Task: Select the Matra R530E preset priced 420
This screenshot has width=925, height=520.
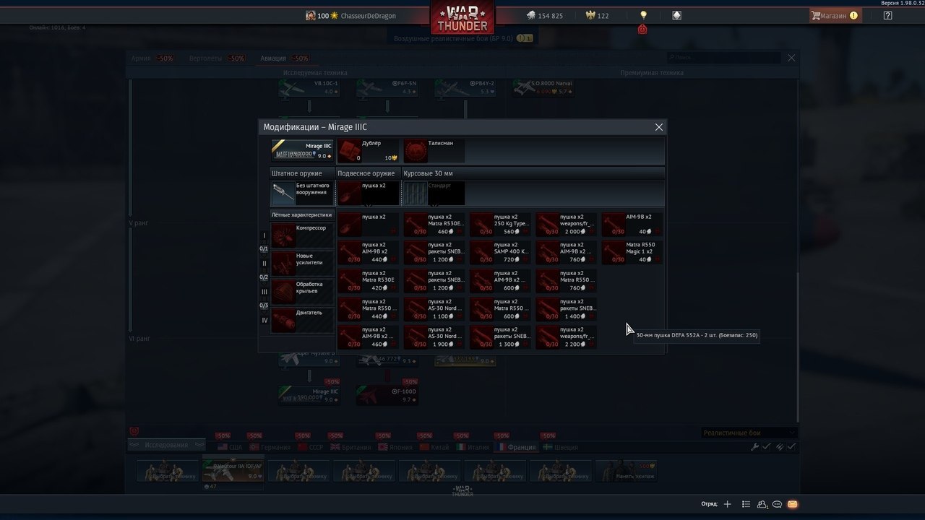Action: 369,281
